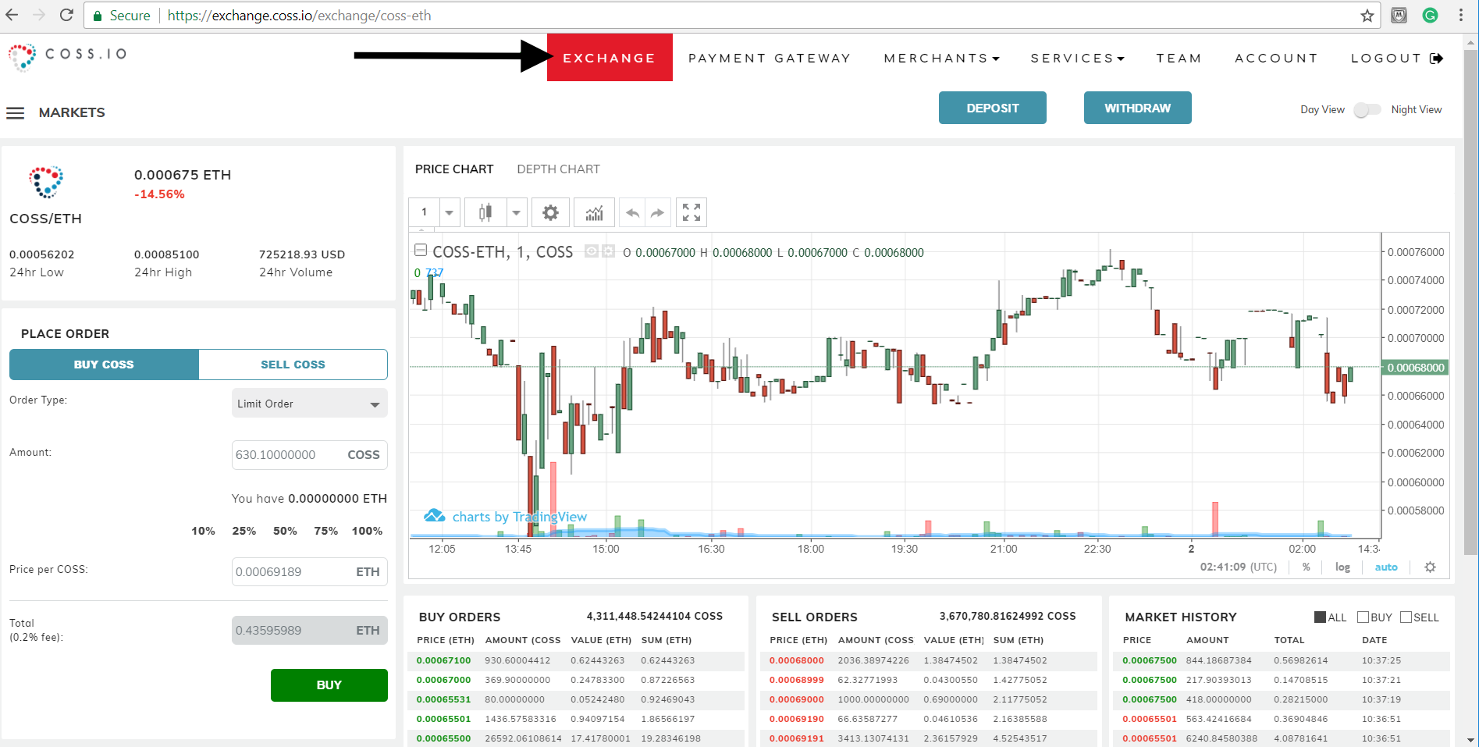Click the Withdraw button
Image resolution: width=1479 pixels, height=747 pixels.
(1138, 108)
